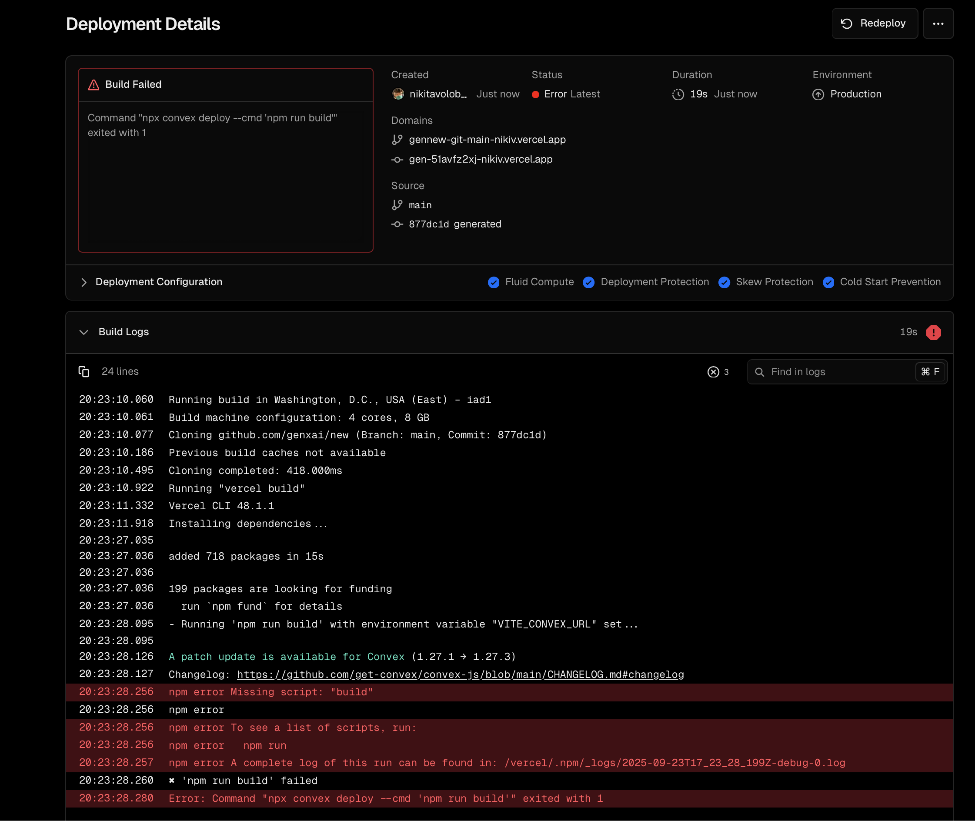
Task: Click the 'Cloning github.com/genxai/new' log line
Action: coord(509,435)
